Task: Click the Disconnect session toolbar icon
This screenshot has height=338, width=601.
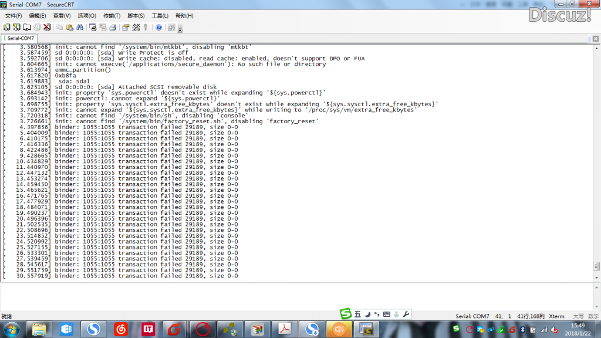Action: click(46, 27)
